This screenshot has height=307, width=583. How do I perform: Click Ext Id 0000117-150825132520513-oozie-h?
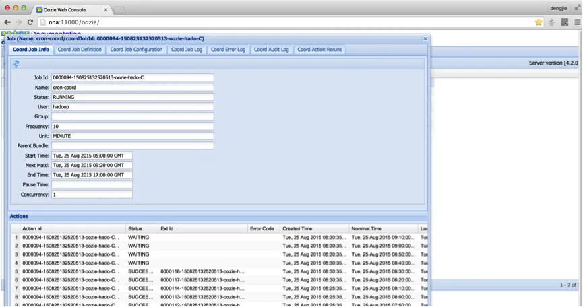pos(202,280)
